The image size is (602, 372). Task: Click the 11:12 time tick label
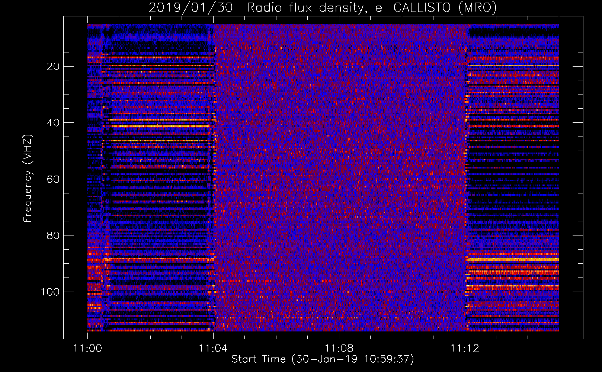[465, 349]
